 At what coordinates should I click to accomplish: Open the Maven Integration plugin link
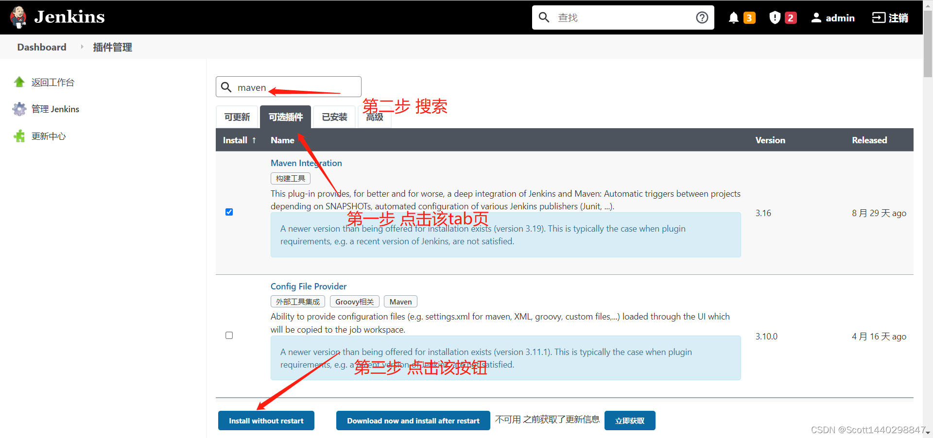(x=306, y=163)
